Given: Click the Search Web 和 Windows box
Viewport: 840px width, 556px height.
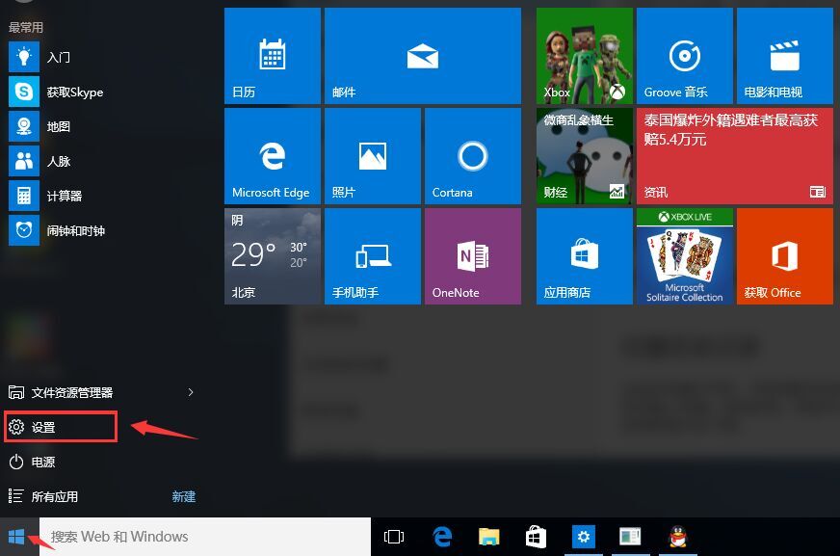Looking at the screenshot, I should point(204,537).
